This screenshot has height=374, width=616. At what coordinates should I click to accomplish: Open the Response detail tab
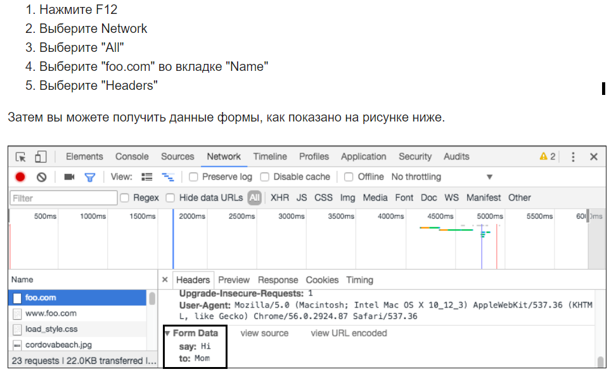pyautogui.click(x=278, y=280)
